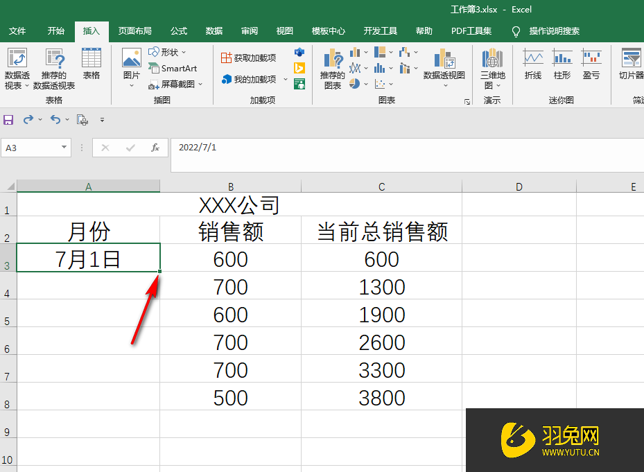Image resolution: width=644 pixels, height=472 pixels.
Task: Open the PivotChart (数据透视图) button
Action: [x=444, y=64]
